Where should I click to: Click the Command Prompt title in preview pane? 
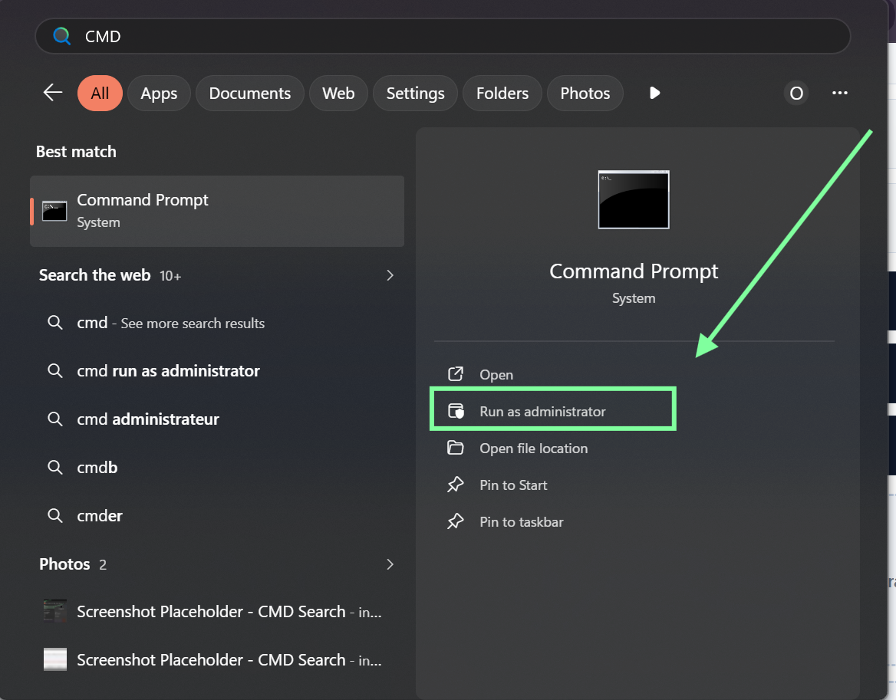click(634, 271)
